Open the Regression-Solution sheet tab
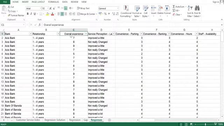The width and height of the screenshot is (224, 126). coord(55,120)
